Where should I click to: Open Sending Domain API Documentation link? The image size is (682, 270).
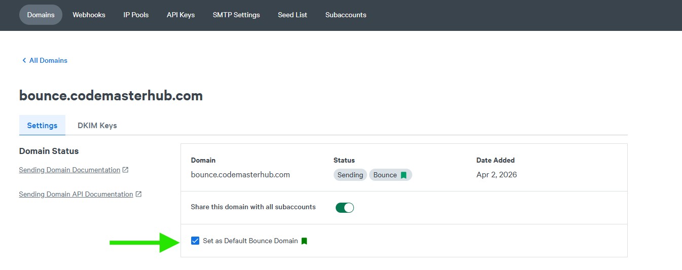coord(76,194)
